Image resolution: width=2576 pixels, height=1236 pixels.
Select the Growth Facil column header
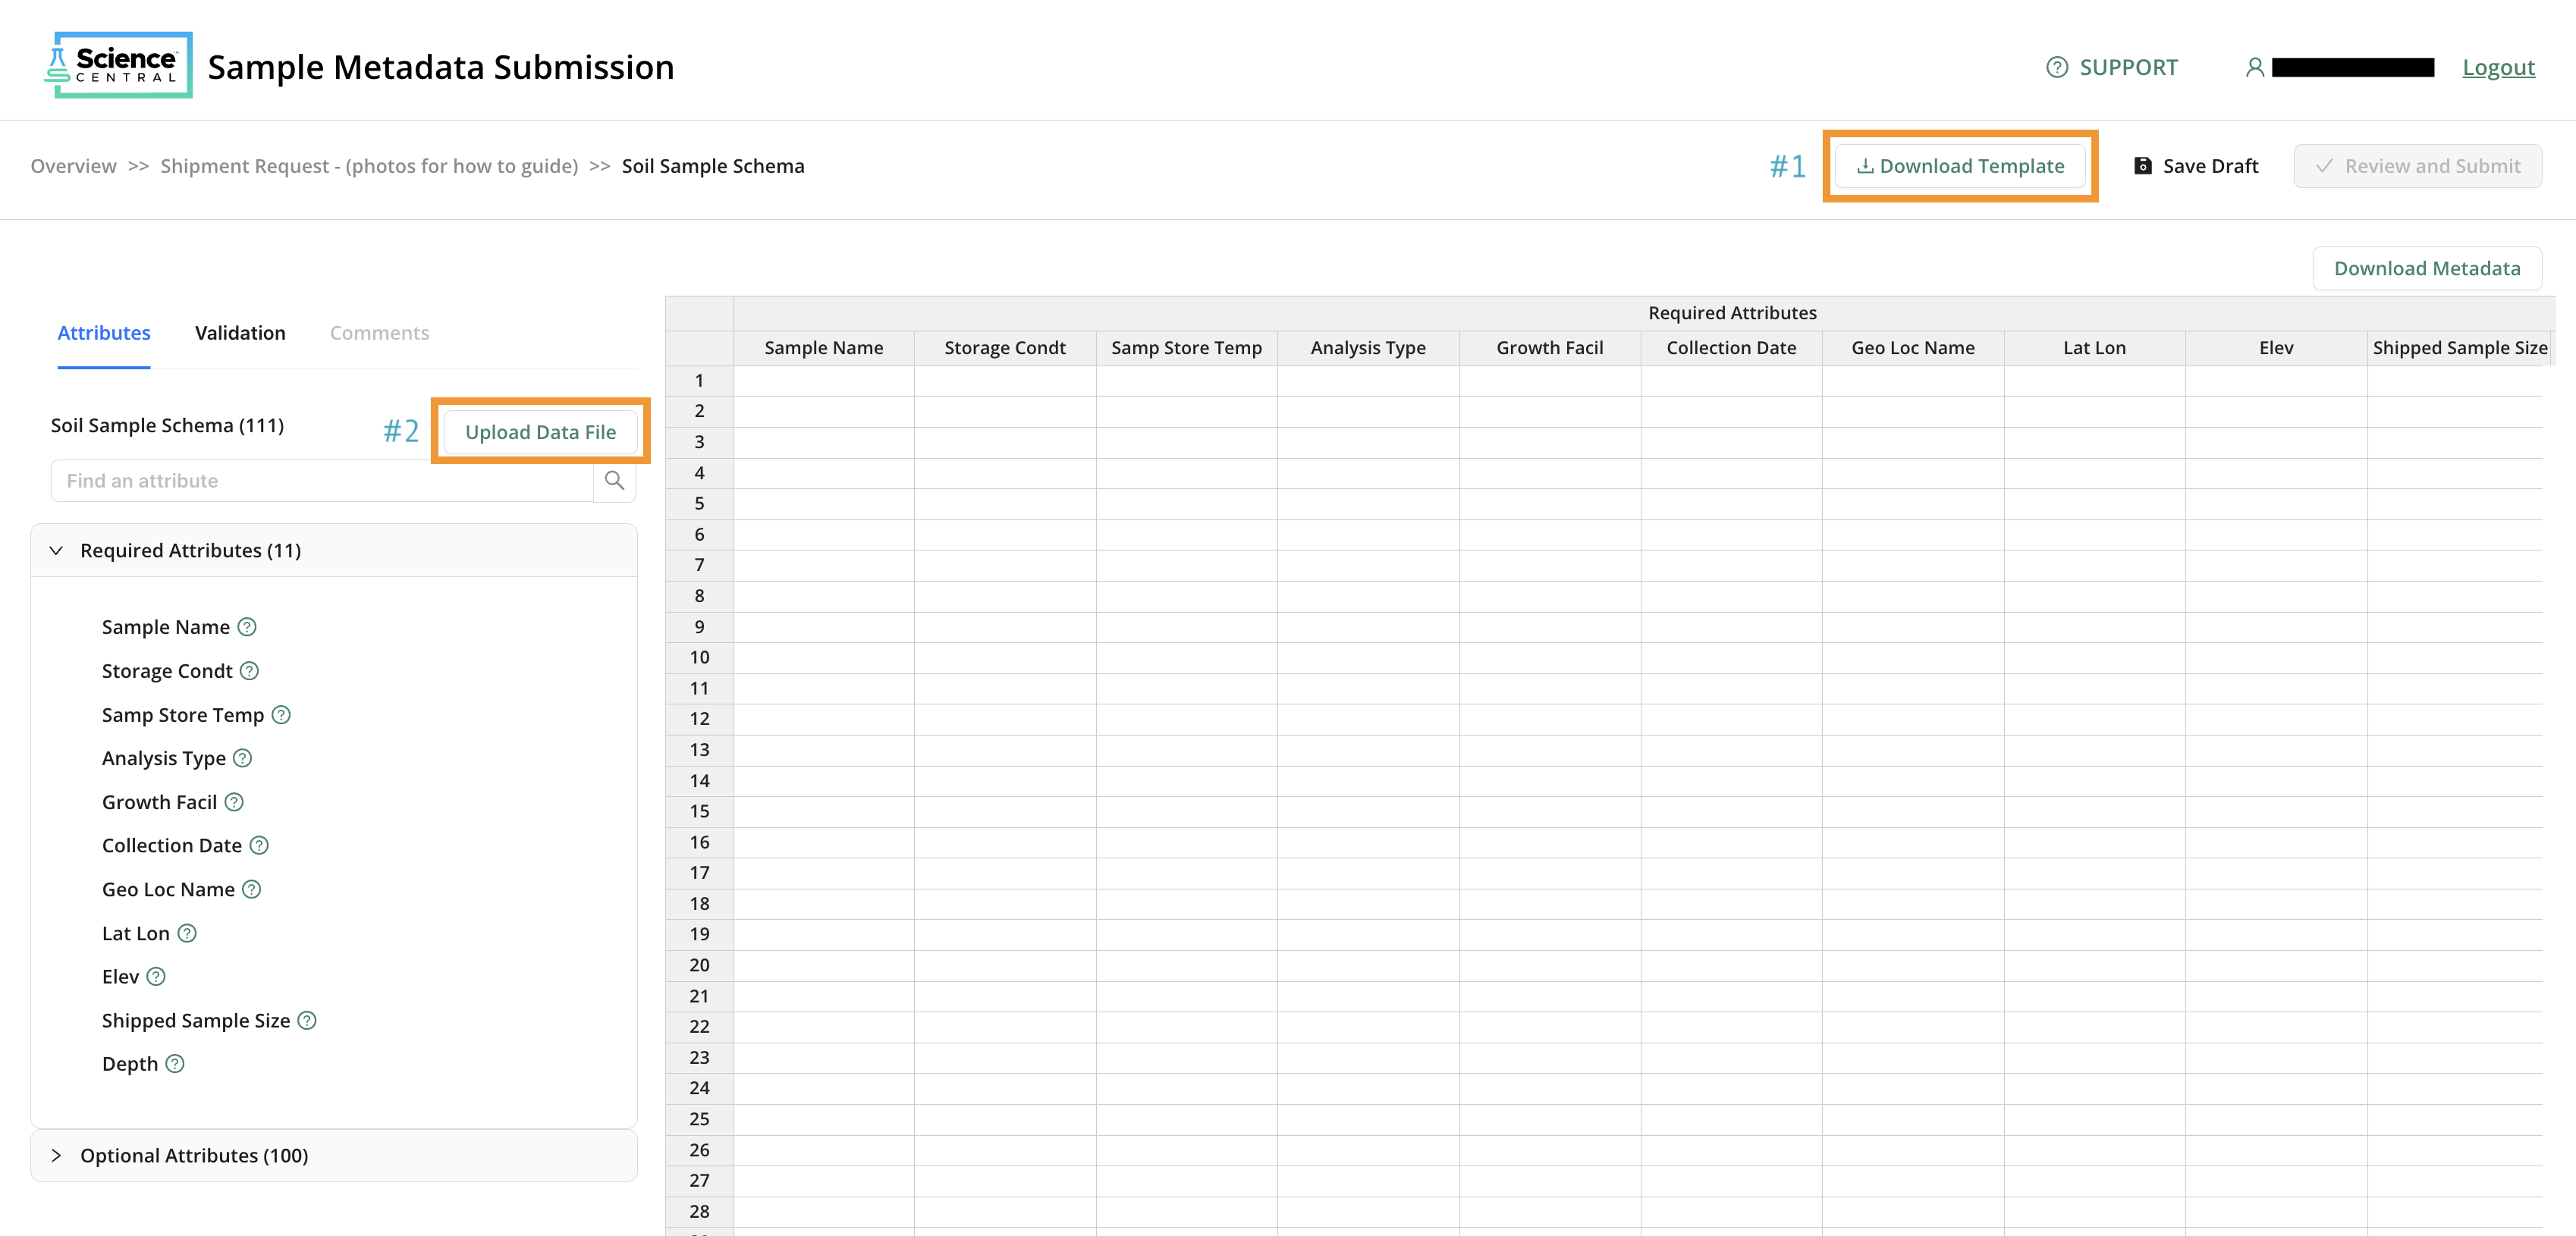pyautogui.click(x=1549, y=348)
